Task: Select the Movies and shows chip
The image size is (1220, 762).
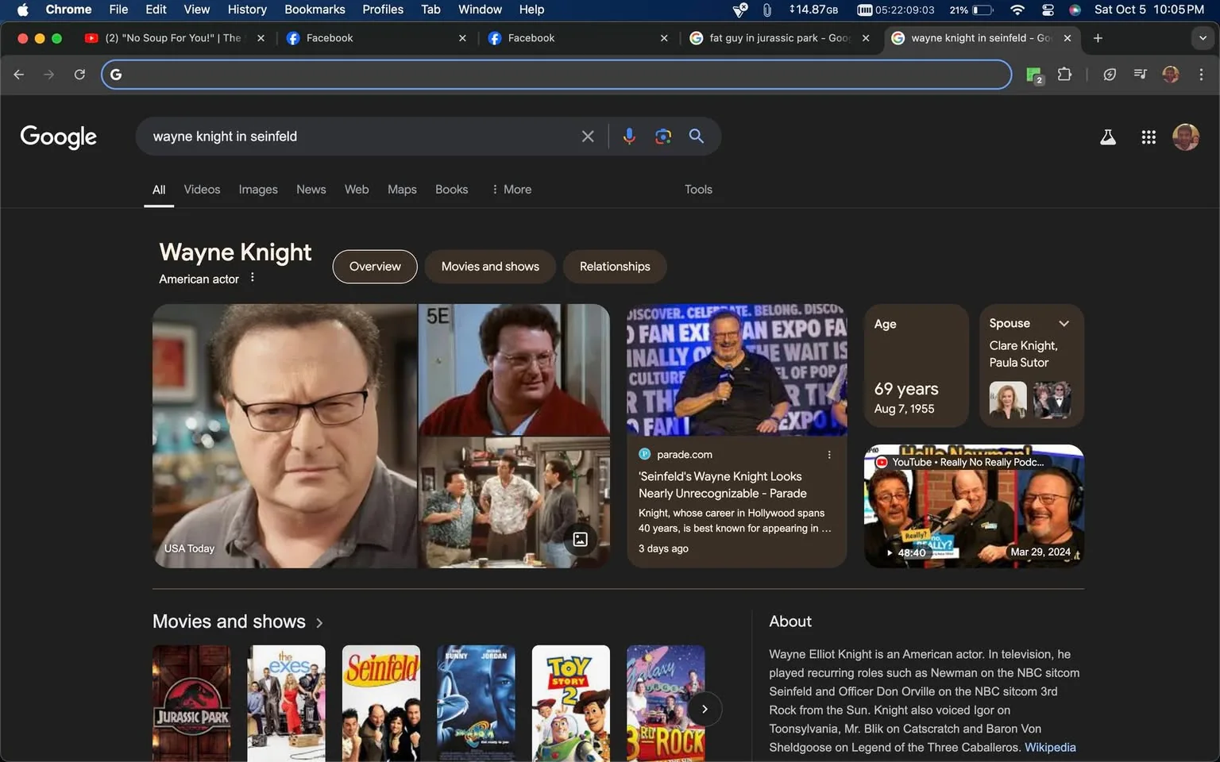Action: point(490,267)
